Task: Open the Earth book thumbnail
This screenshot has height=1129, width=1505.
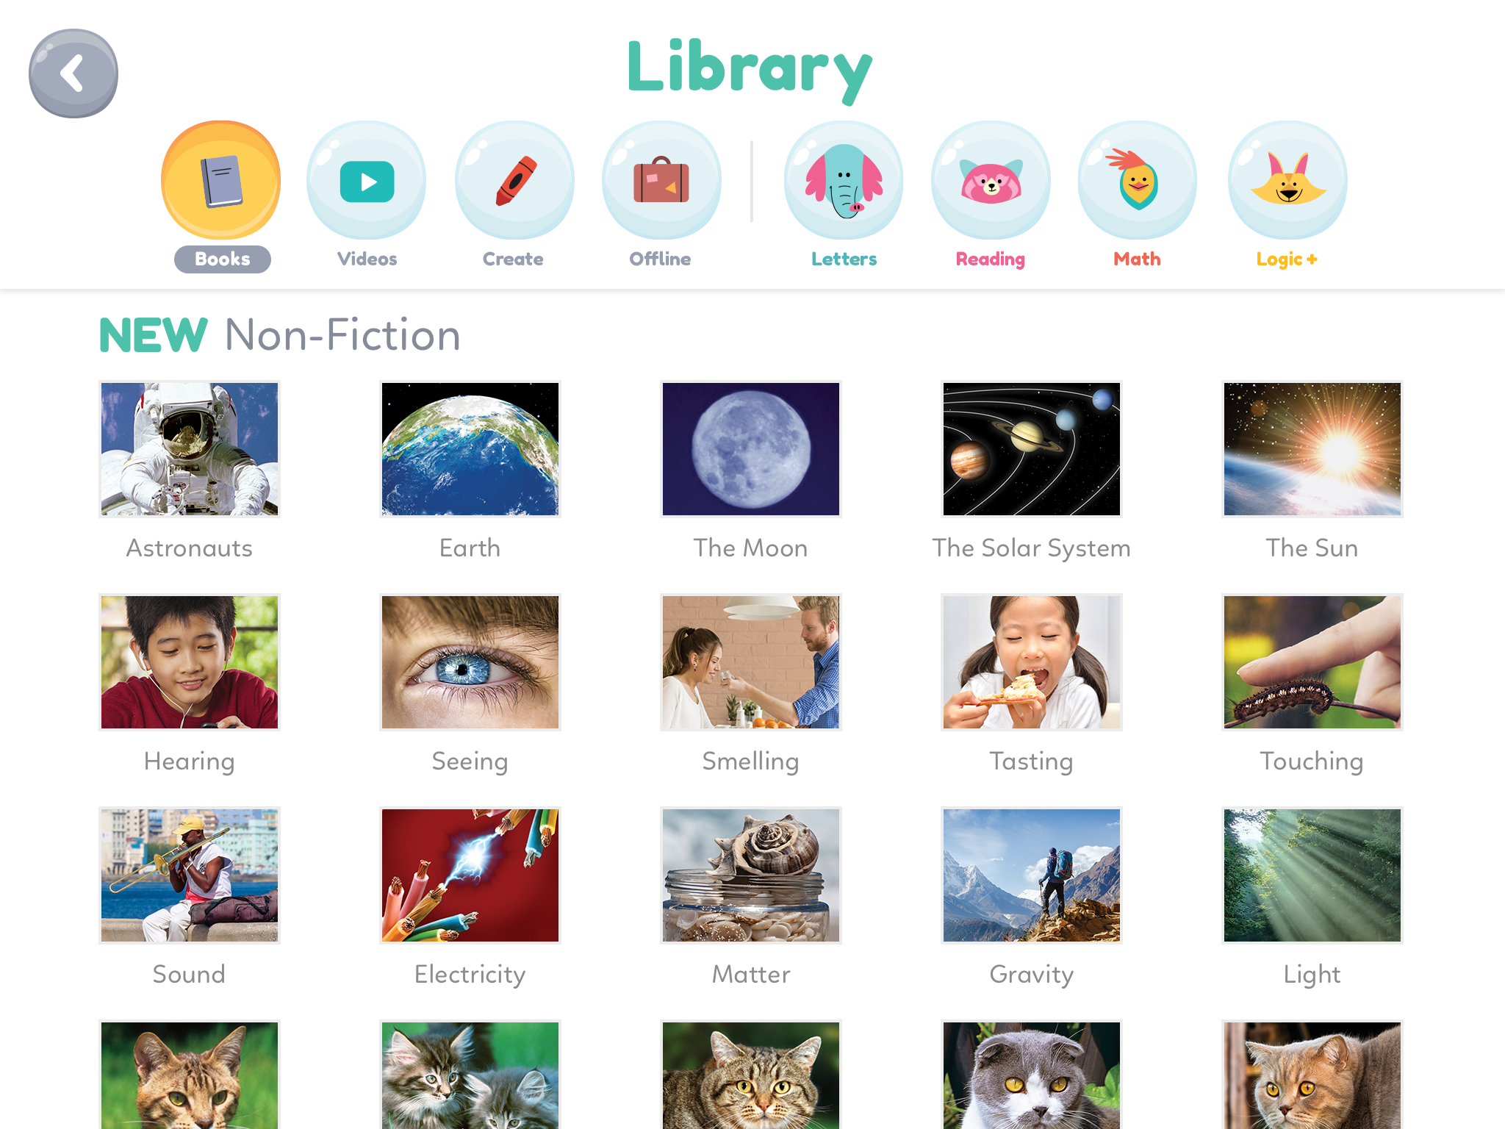Action: click(x=470, y=449)
